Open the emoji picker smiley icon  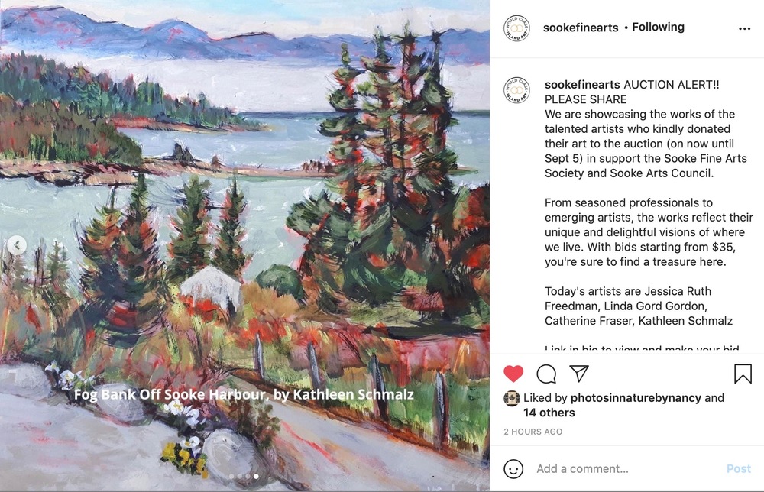[x=513, y=468]
